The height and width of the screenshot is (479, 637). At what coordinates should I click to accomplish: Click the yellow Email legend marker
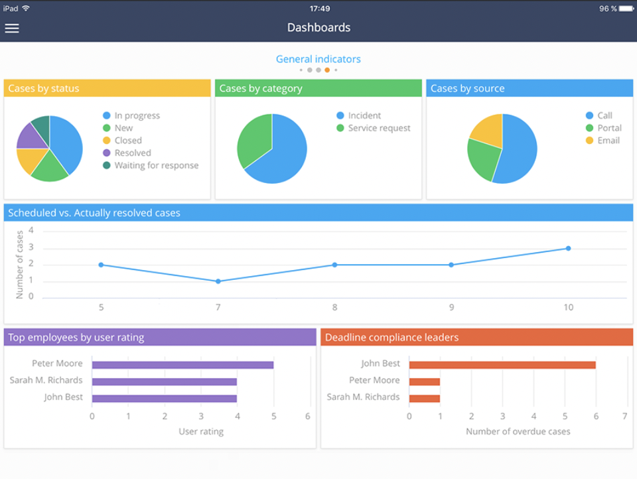pos(588,140)
